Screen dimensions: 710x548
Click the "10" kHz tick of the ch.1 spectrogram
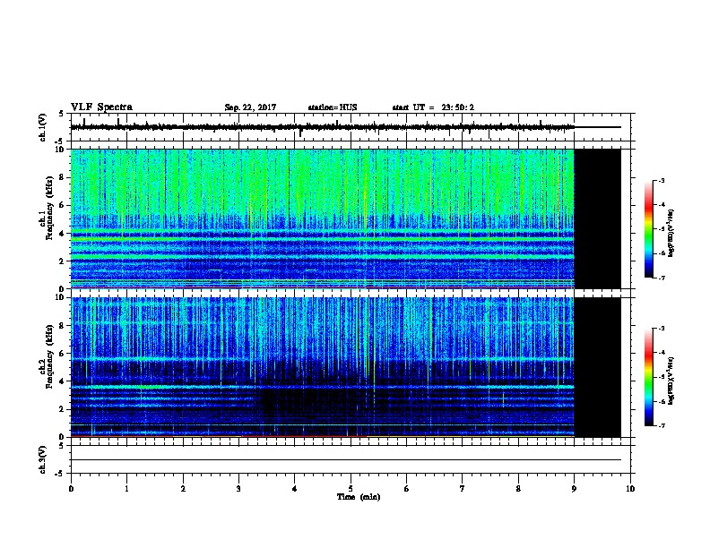tap(61, 150)
